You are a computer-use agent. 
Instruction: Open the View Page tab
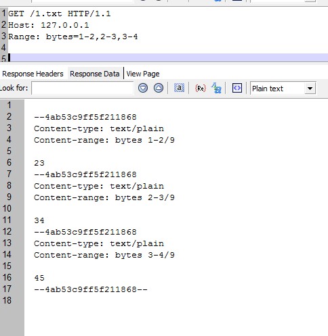tap(143, 74)
